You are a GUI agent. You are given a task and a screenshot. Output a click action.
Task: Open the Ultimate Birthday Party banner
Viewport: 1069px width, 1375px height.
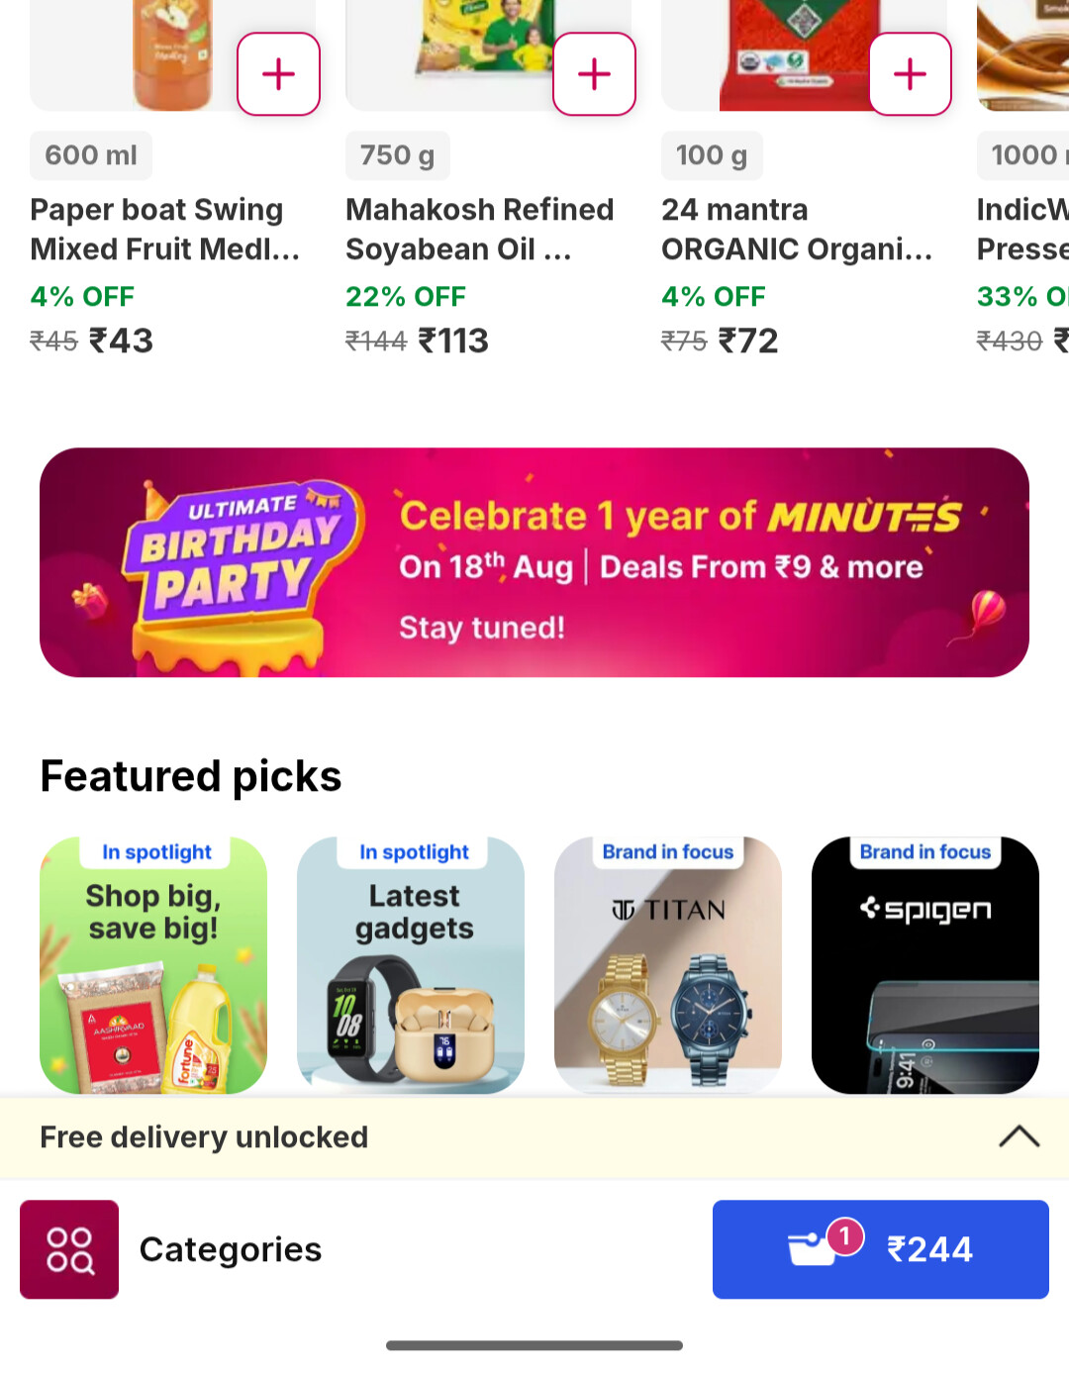(x=534, y=562)
